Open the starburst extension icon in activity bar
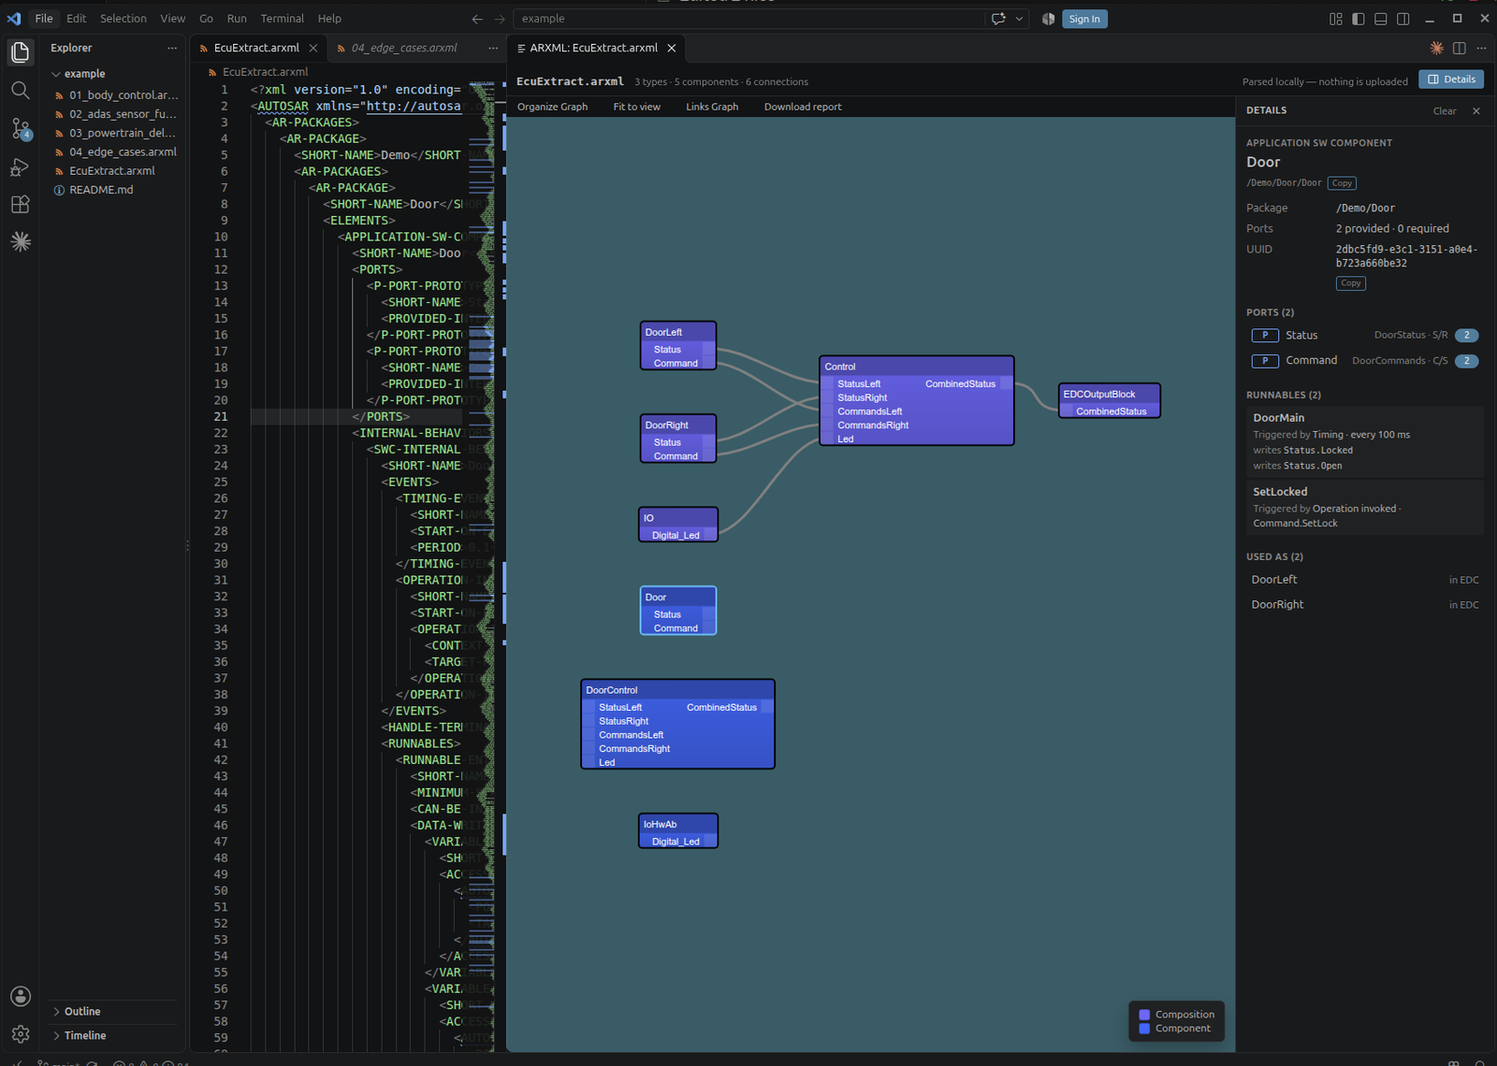 (x=20, y=242)
